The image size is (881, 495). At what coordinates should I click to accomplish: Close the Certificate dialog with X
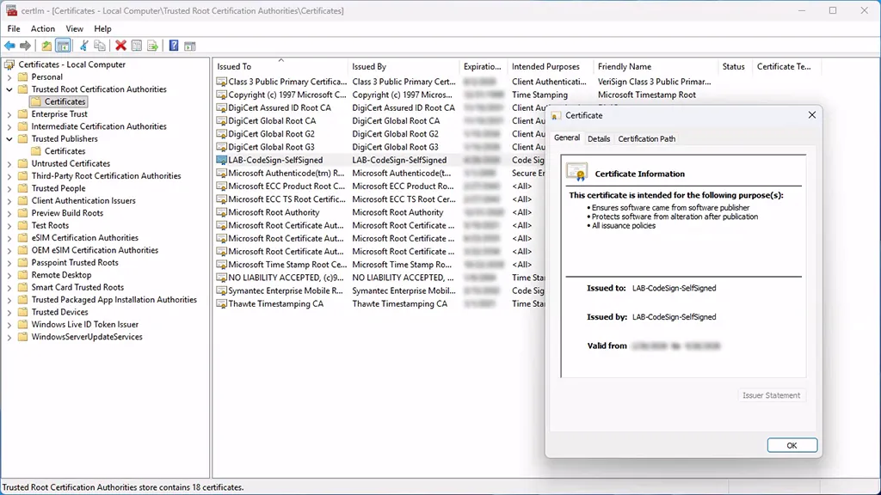coord(811,115)
